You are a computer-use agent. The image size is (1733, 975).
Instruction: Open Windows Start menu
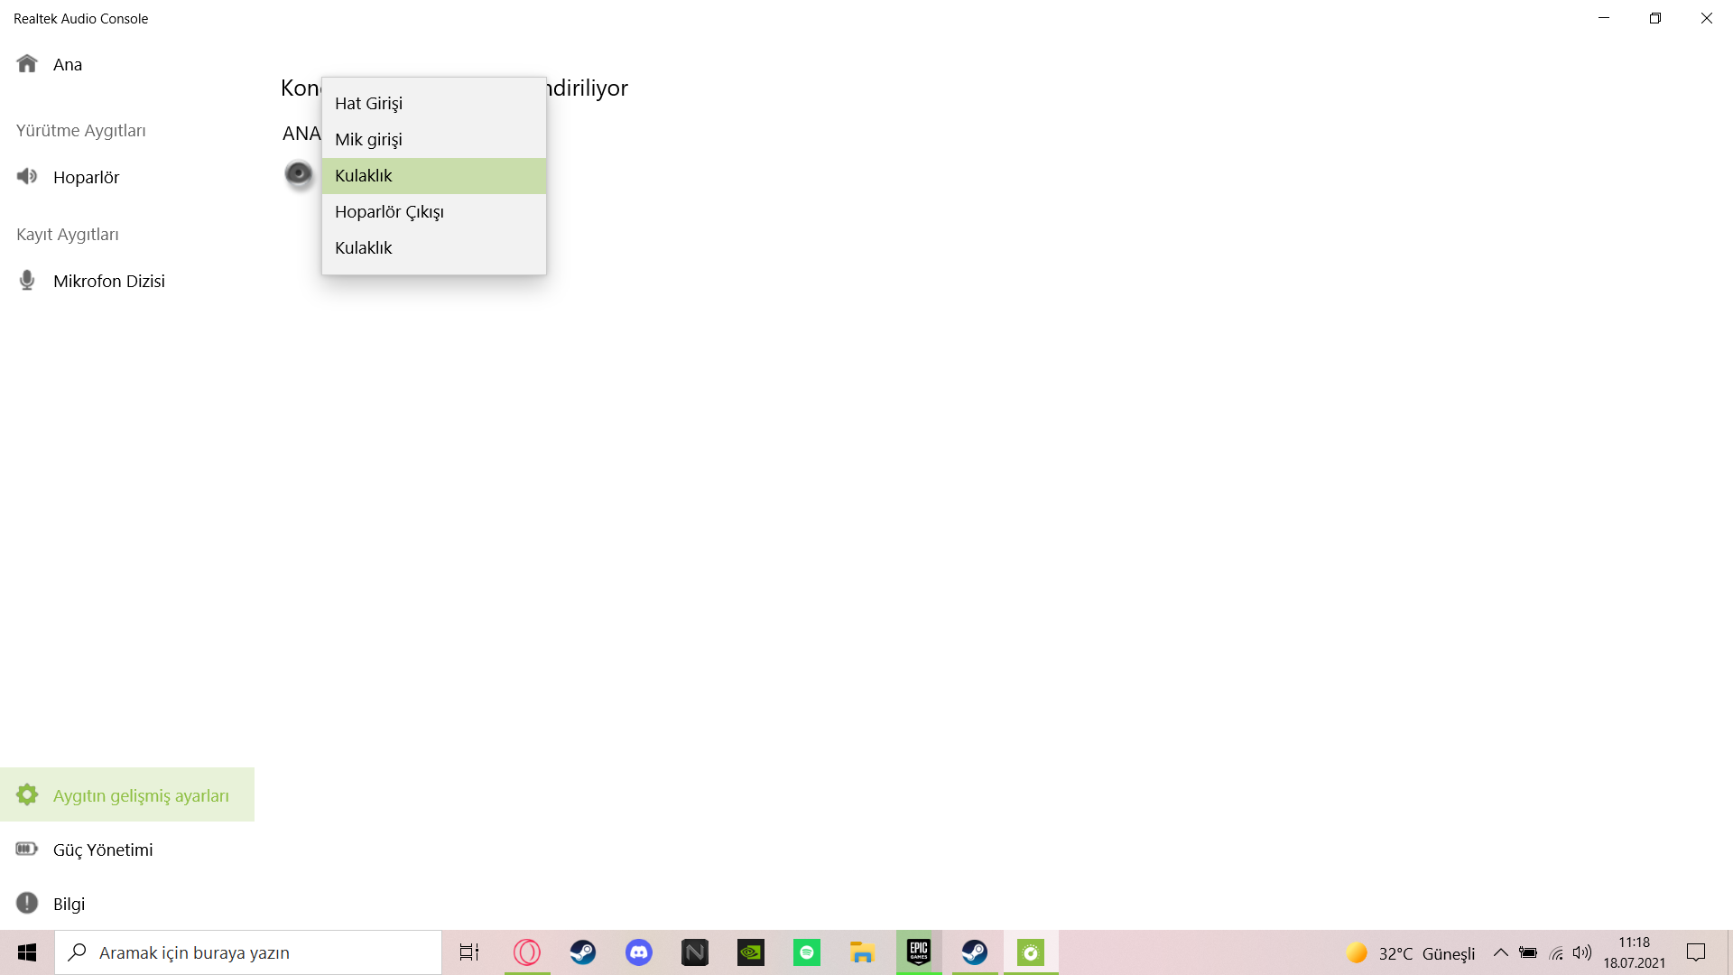[x=27, y=952]
